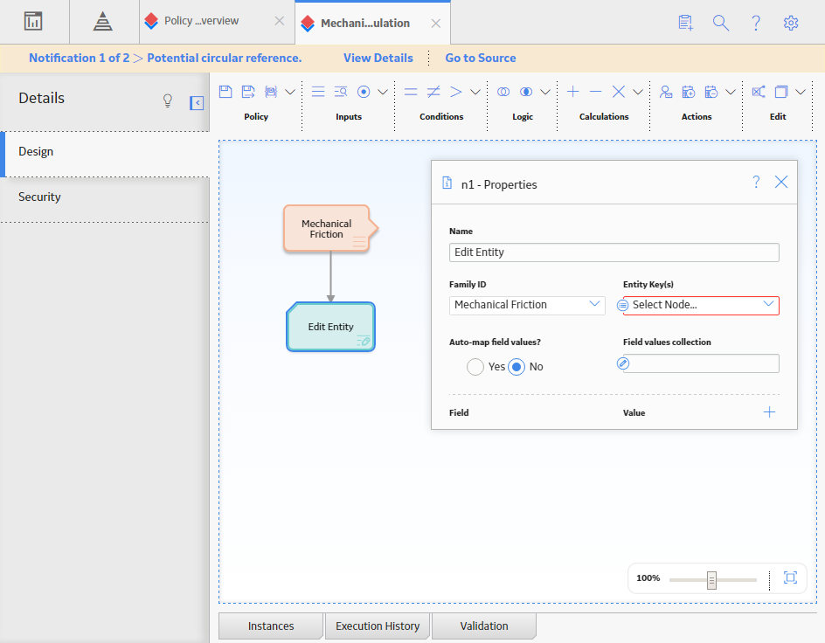
Task: Click the Go to Source link
Action: 481,58
